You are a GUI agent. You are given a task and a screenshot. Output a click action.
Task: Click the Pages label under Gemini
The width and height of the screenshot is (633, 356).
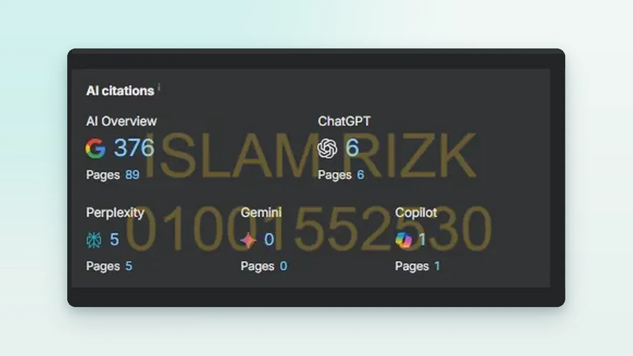coord(258,267)
